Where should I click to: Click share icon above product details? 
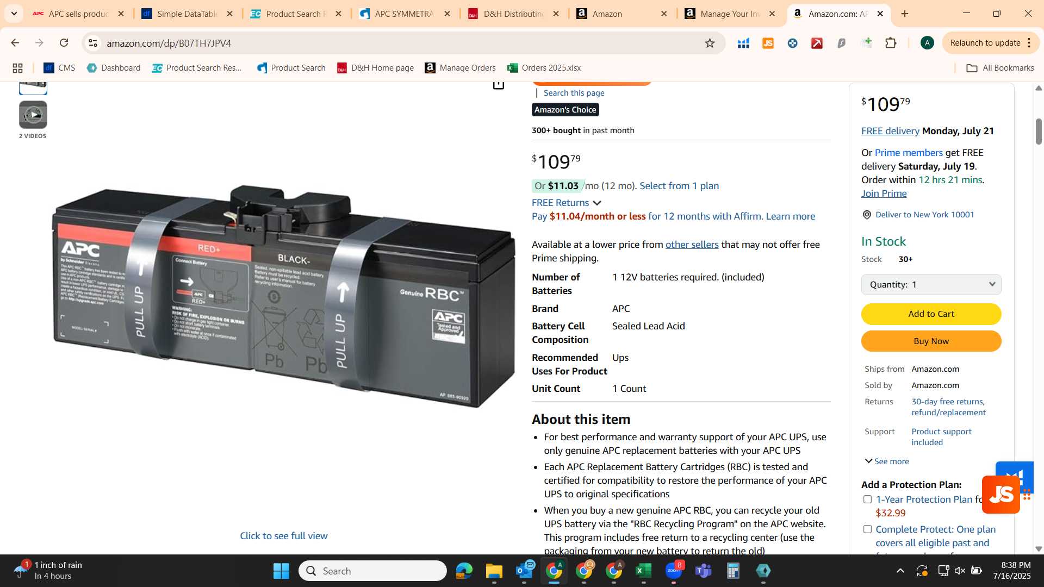[x=498, y=85]
